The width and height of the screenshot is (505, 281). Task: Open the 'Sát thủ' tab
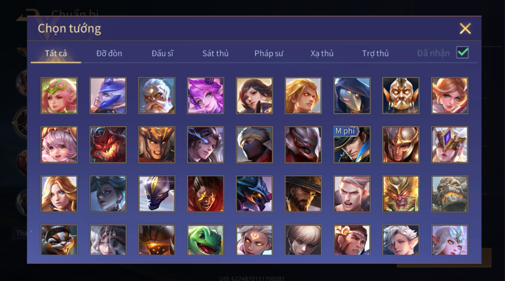(215, 53)
